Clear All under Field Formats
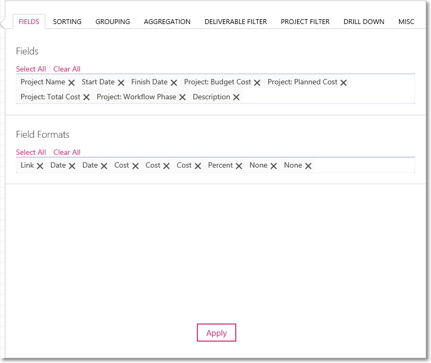This screenshot has width=431, height=363. [67, 152]
